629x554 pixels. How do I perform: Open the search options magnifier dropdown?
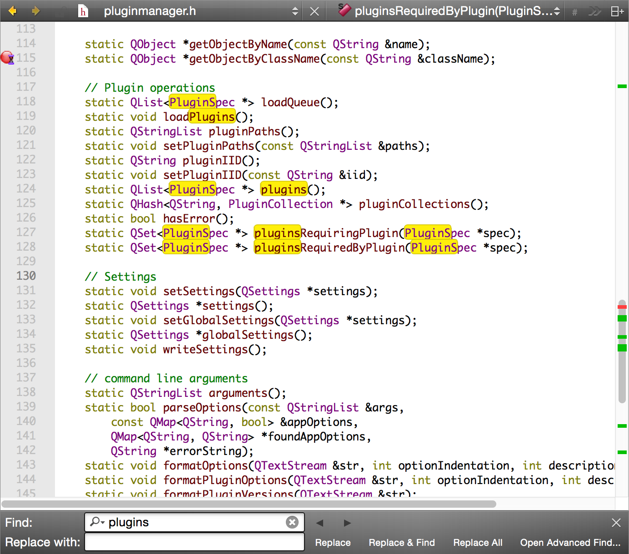[x=97, y=522]
